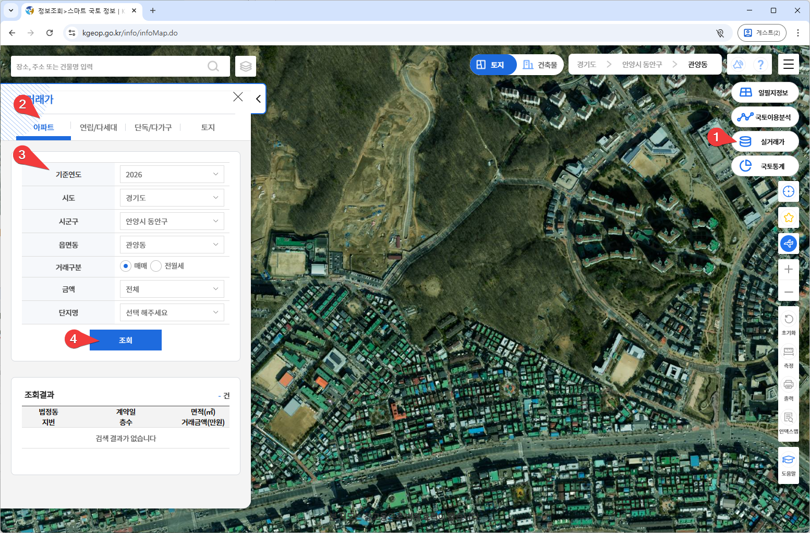Open the map layers icon beside search

click(x=246, y=66)
